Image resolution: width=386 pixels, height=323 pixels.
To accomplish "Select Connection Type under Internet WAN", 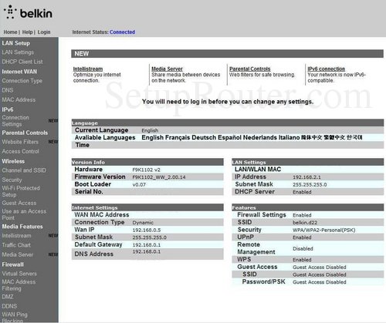I will click(x=22, y=81).
